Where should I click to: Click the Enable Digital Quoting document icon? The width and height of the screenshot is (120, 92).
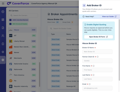click(x=85, y=25)
